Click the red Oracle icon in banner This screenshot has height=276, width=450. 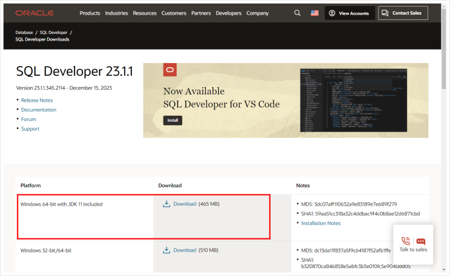point(170,70)
